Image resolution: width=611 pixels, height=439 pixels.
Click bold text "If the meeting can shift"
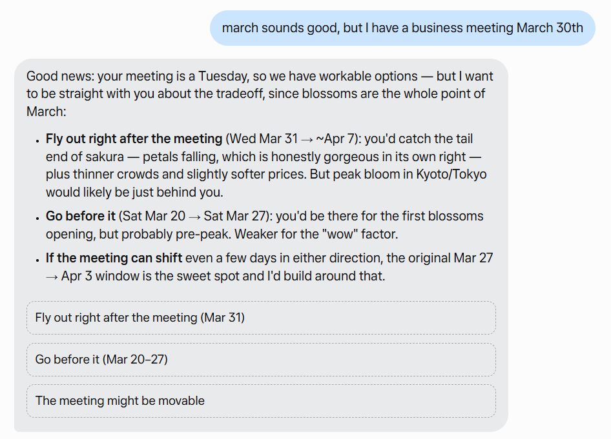pos(114,259)
